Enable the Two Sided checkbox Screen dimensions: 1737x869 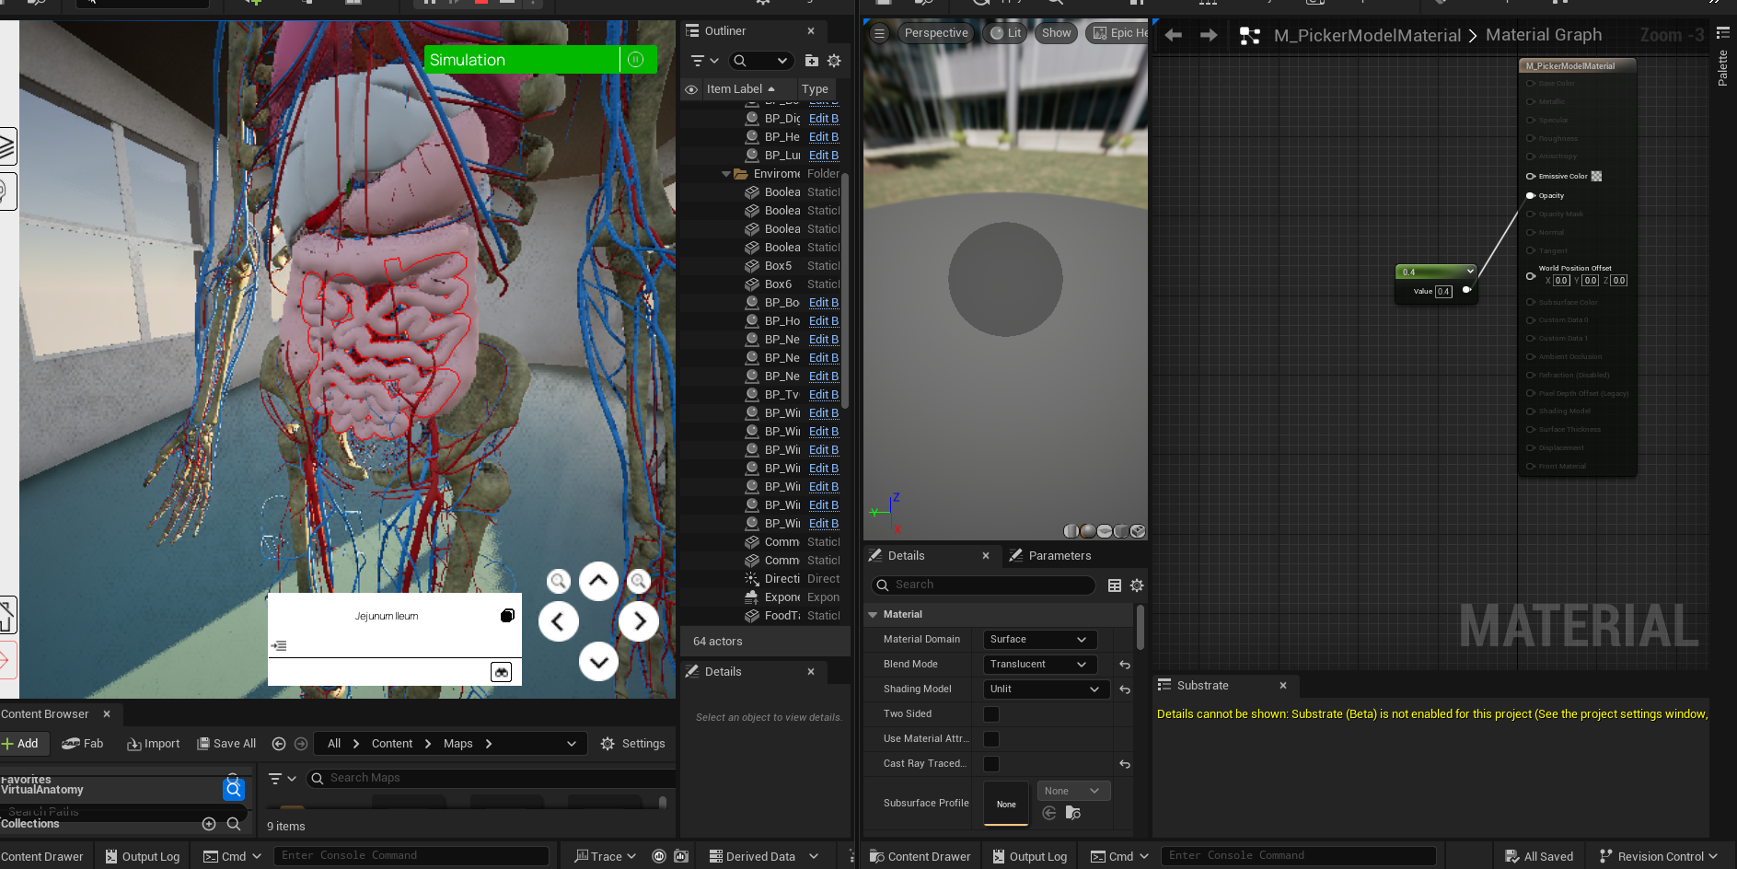991,714
